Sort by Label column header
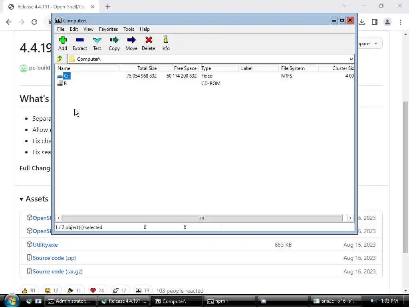The image size is (409, 307). [259, 68]
